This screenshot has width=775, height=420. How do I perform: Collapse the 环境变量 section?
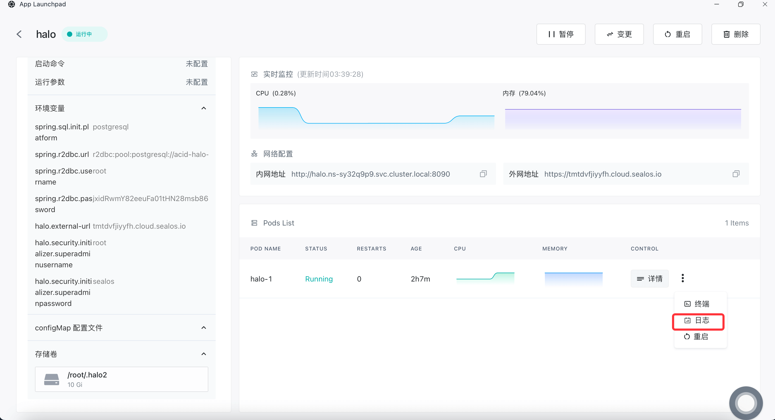tap(204, 108)
